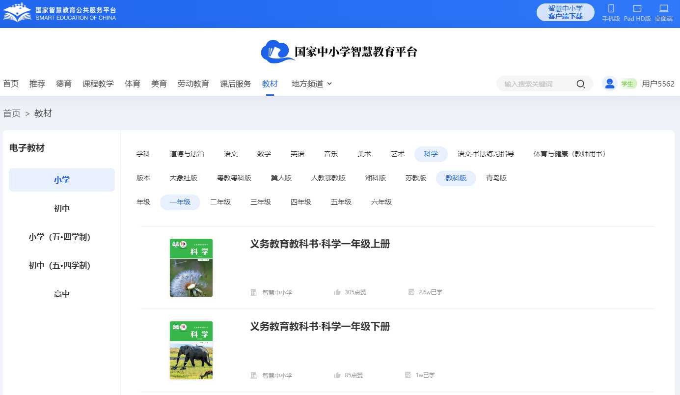The height and width of the screenshot is (395, 680).
Task: Open the 教材 nav tab
Action: [x=270, y=84]
